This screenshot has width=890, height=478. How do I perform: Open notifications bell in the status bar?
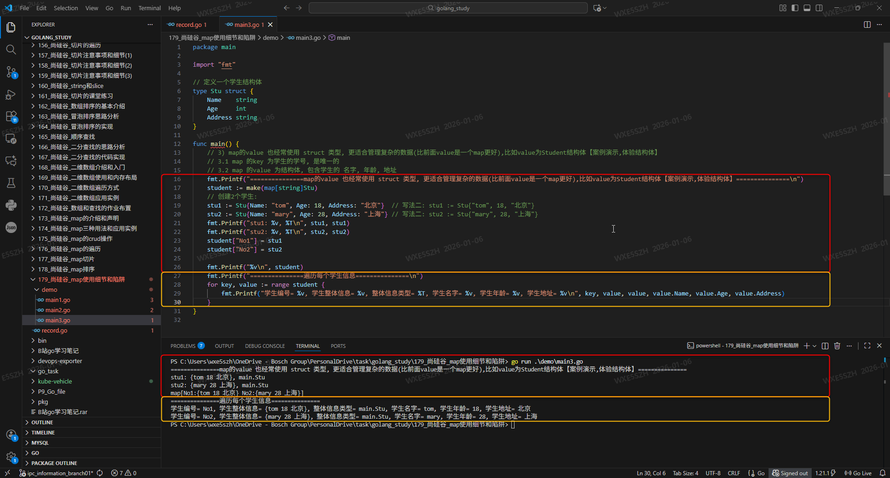pyautogui.click(x=883, y=473)
